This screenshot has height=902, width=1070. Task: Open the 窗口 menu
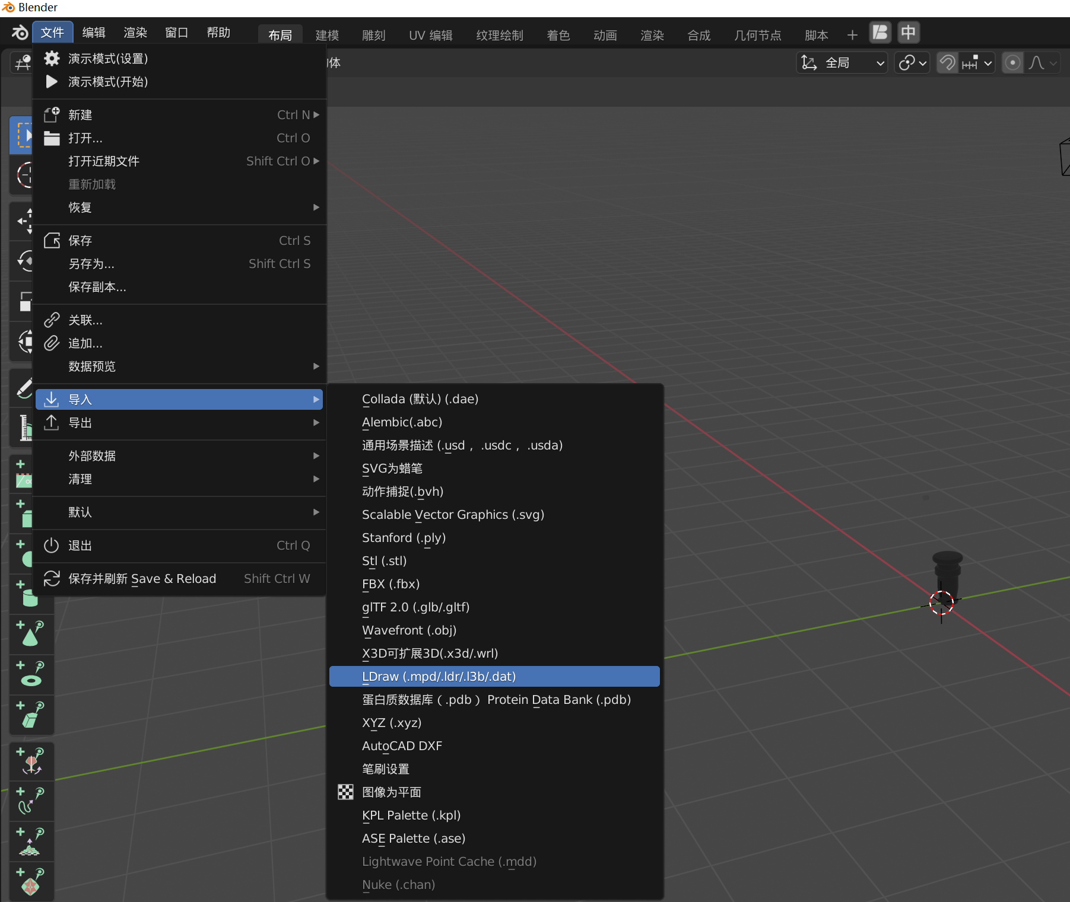pyautogui.click(x=177, y=33)
